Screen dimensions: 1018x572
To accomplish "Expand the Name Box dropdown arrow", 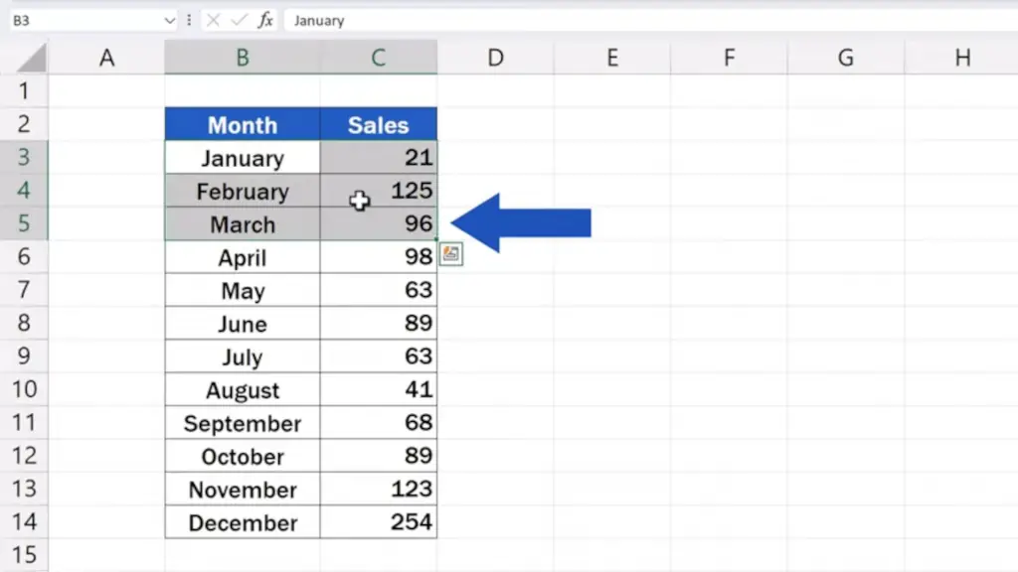I will pyautogui.click(x=169, y=20).
